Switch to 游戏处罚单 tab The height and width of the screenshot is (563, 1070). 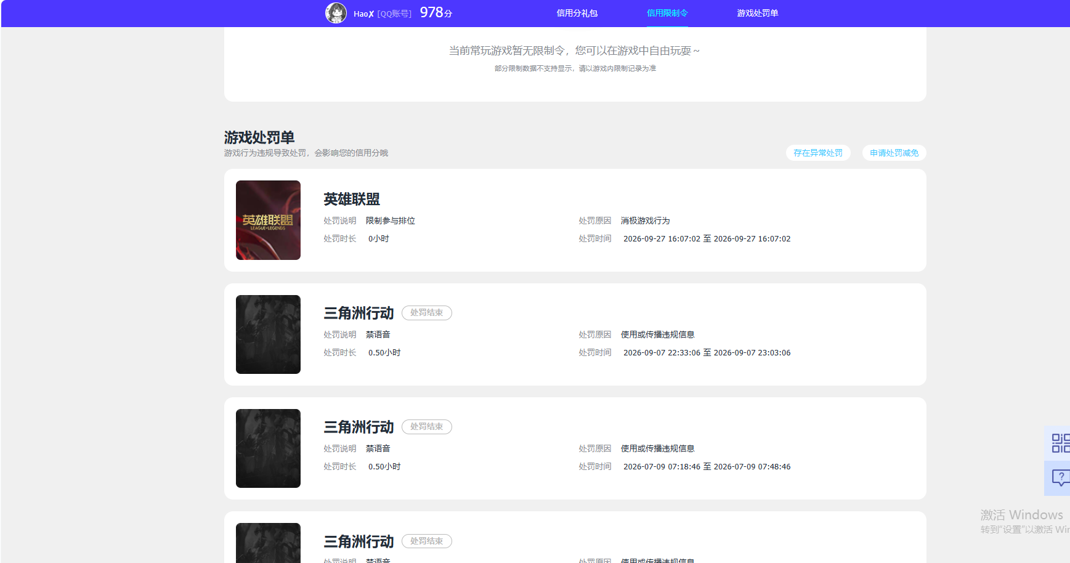pos(758,13)
